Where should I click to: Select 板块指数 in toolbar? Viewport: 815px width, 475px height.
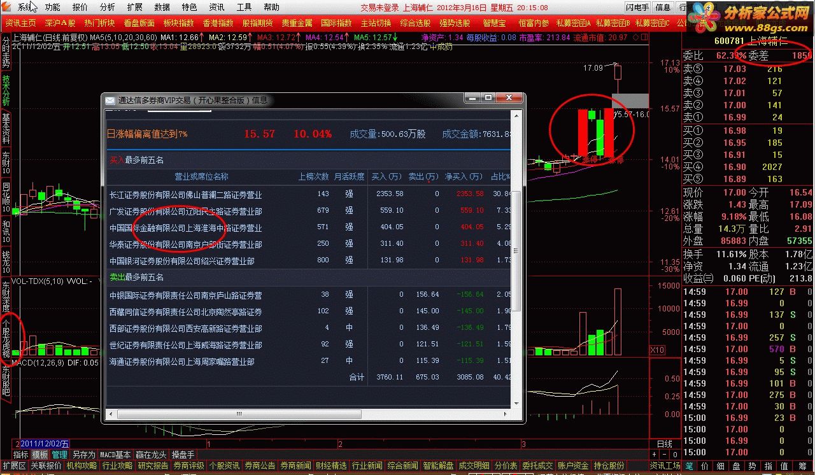point(178,23)
